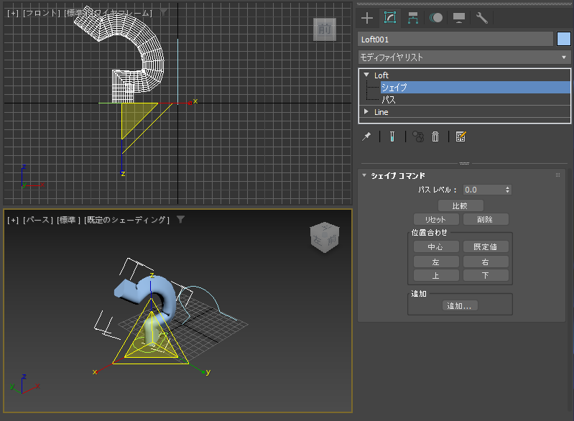Screen dimensions: 574x421
Task: Open the [パース] viewport view menu
Action: (x=38, y=220)
